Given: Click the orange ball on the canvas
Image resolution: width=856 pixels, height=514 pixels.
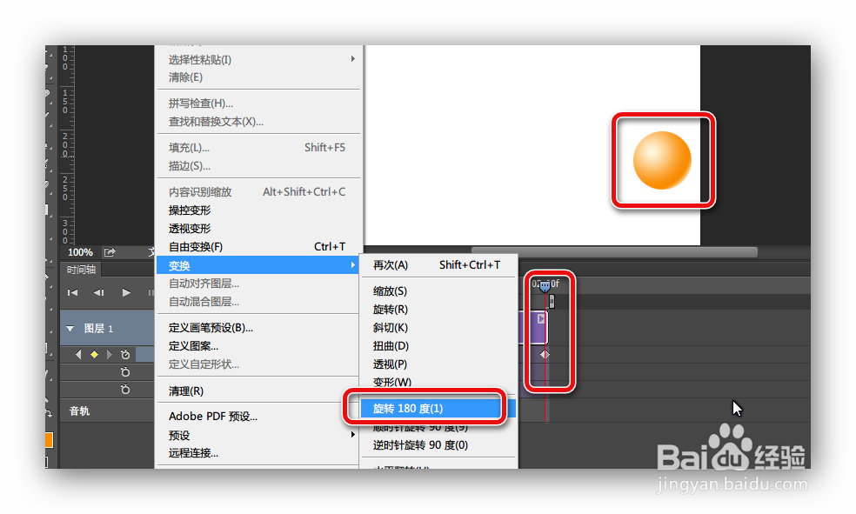Looking at the screenshot, I should coord(662,160).
